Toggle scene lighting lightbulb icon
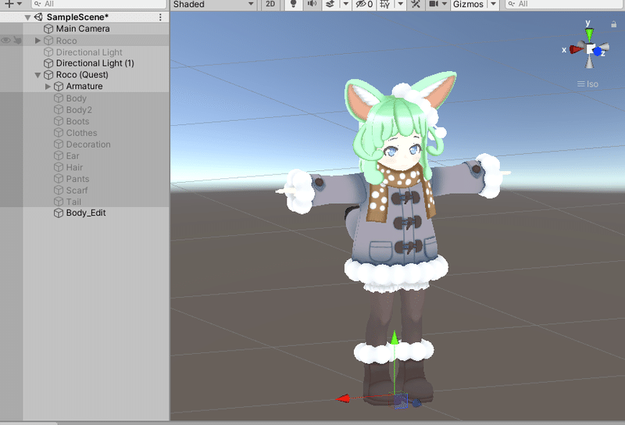 point(294,4)
